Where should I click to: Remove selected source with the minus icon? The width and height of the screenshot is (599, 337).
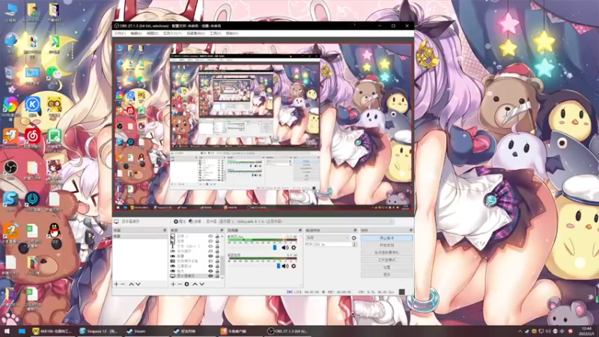(x=180, y=285)
